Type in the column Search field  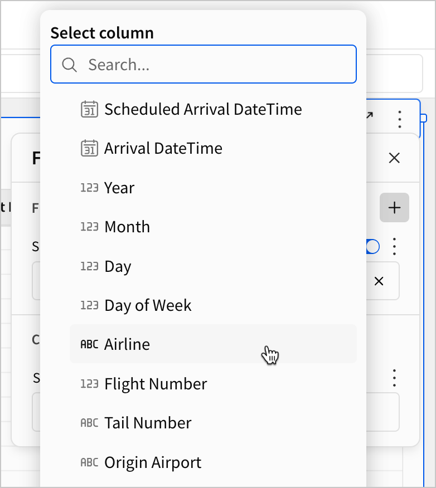pos(217,65)
